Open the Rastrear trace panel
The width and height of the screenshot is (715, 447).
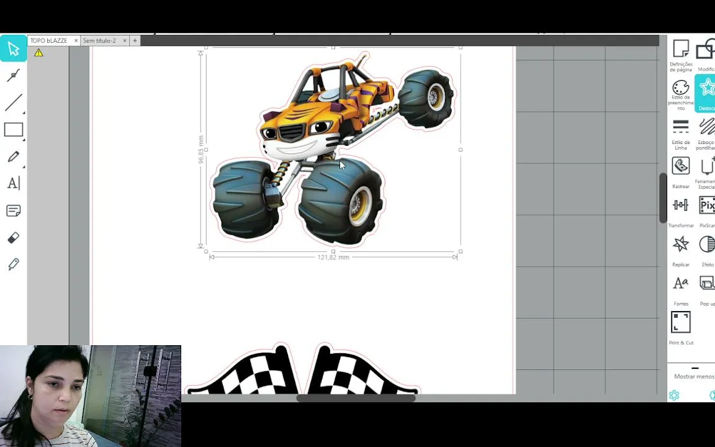pyautogui.click(x=681, y=173)
